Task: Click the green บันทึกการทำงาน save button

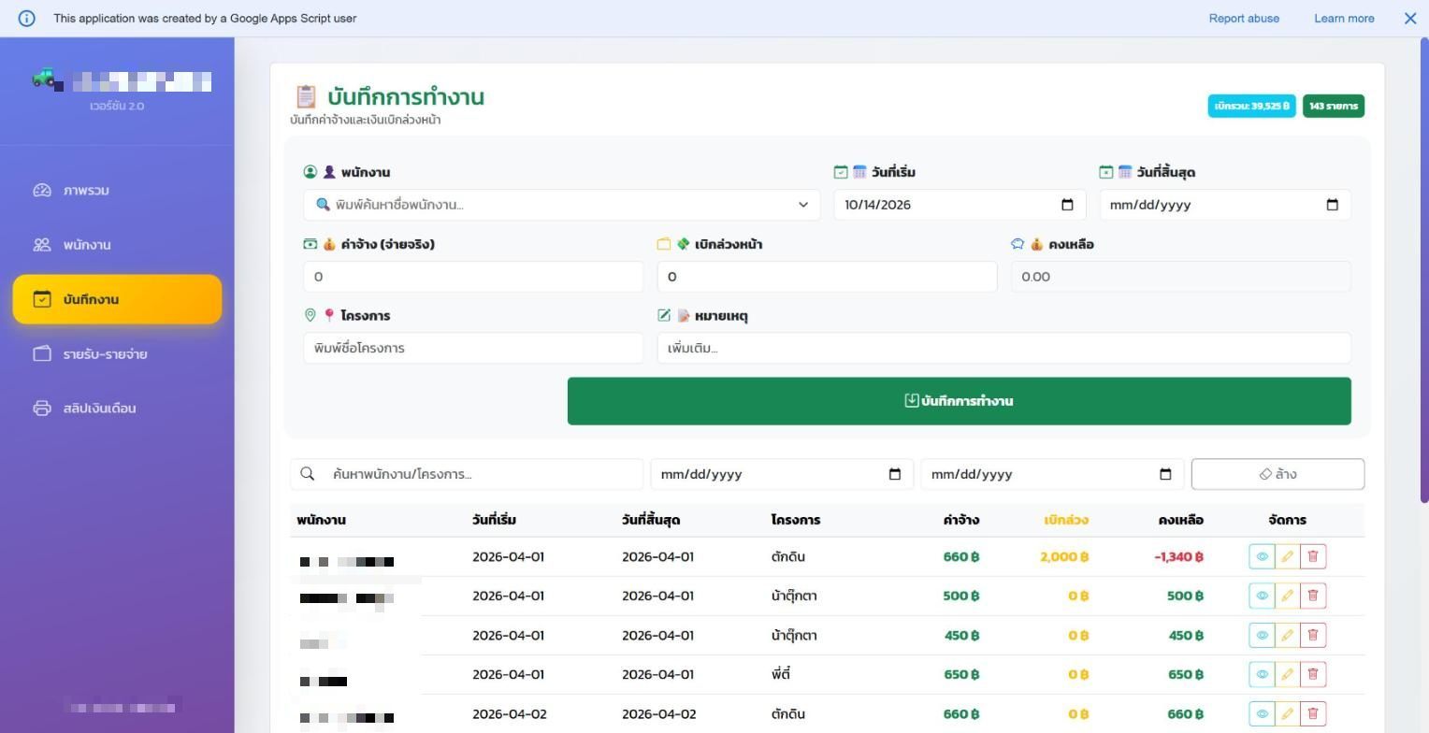Action: click(959, 401)
